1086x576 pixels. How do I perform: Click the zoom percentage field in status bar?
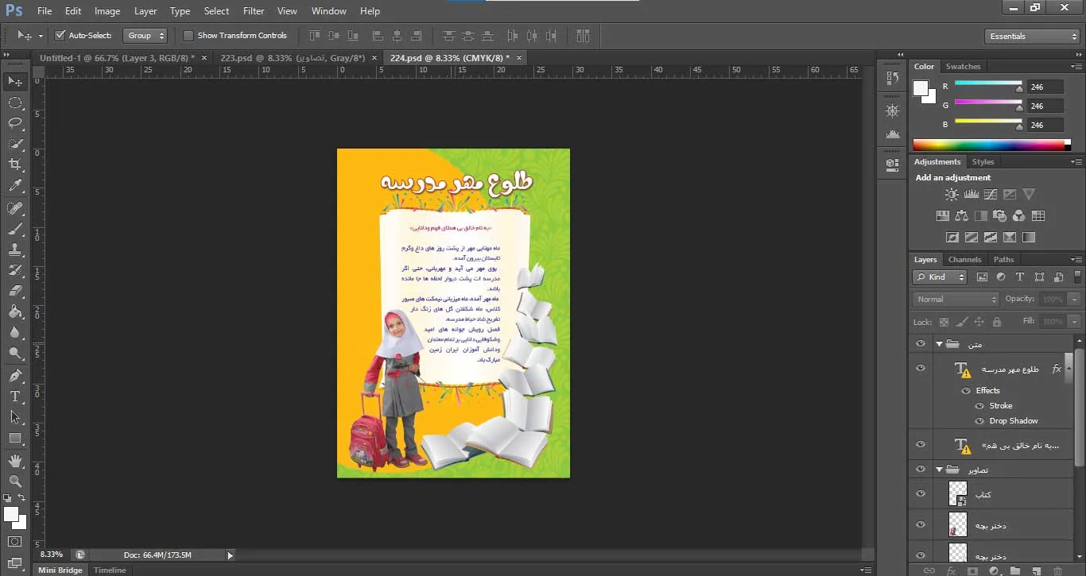click(52, 555)
